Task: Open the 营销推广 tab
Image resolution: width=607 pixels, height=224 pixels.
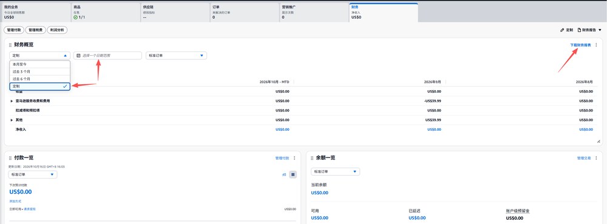Action: [x=314, y=12]
